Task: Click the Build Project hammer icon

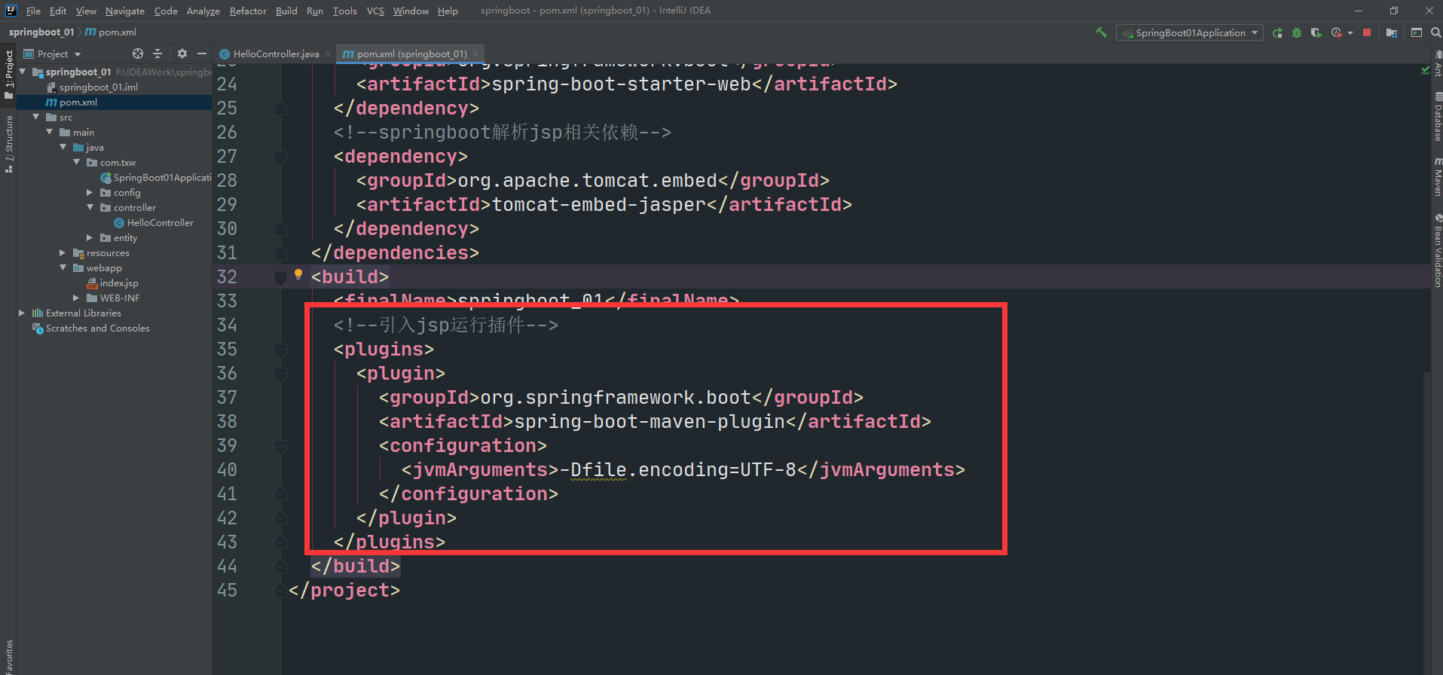Action: coord(1101,32)
